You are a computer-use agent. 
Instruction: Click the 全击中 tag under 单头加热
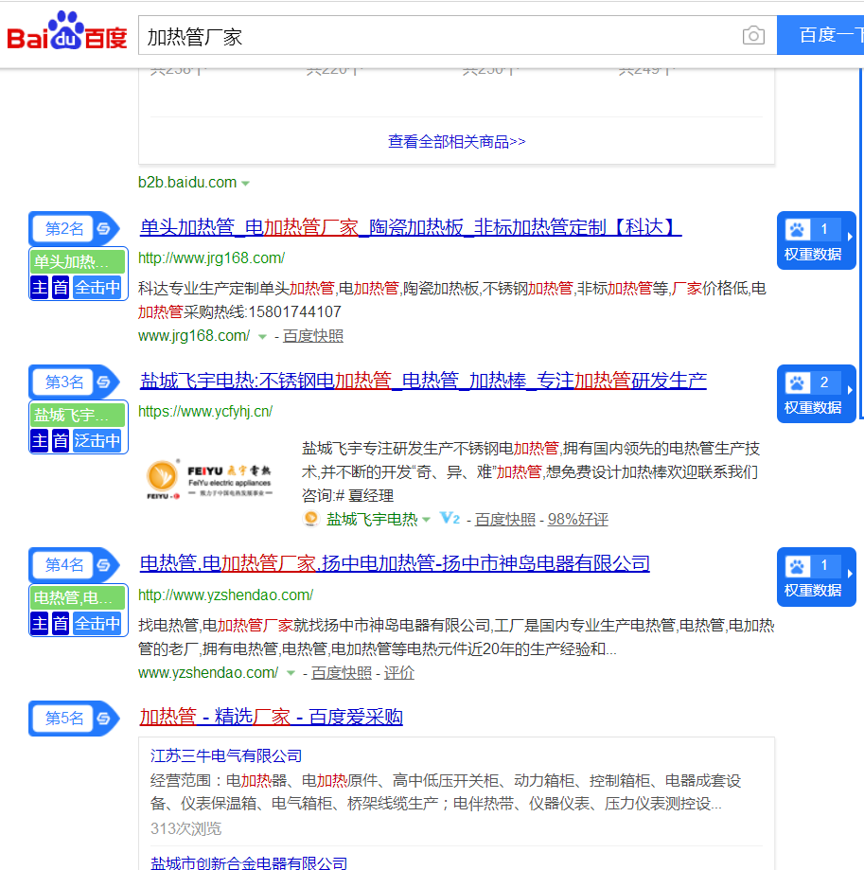[97, 288]
